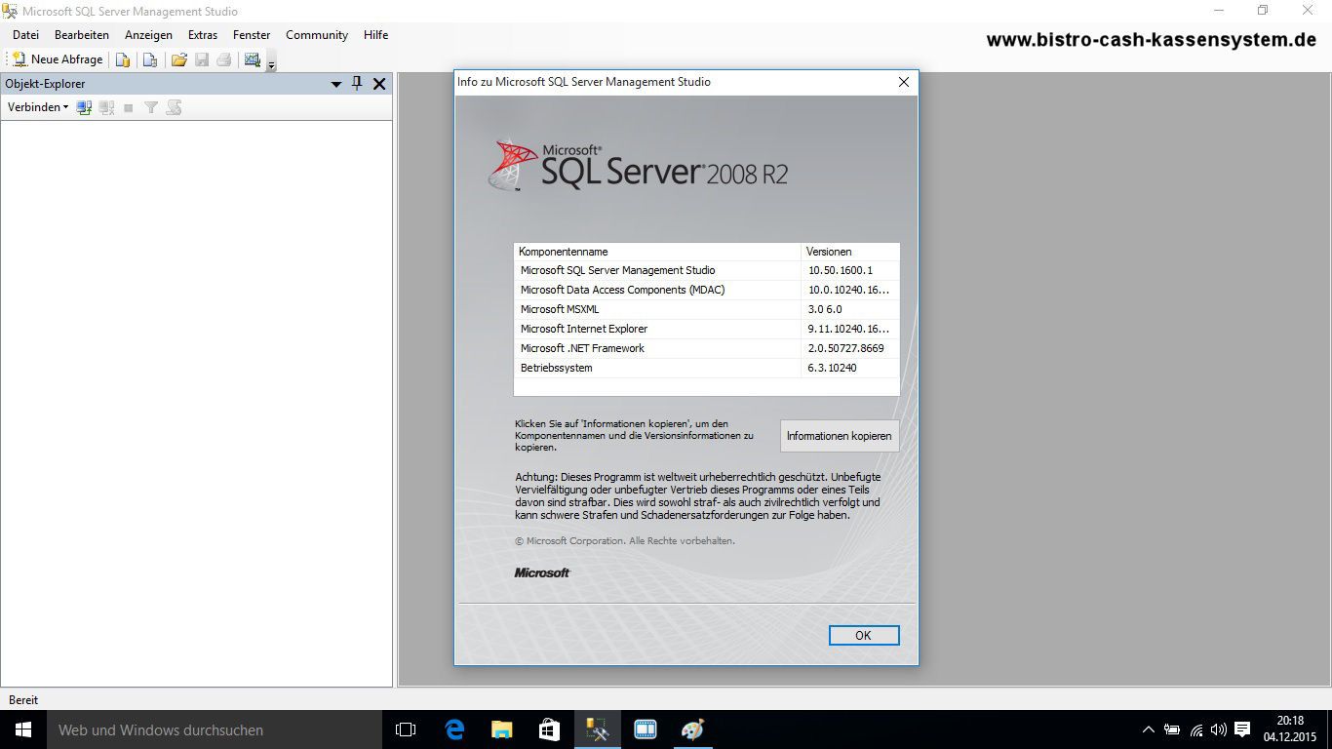The image size is (1332, 749).
Task: Open the Verbinden dropdown in Objekt-Explorer
Action: click(x=38, y=107)
